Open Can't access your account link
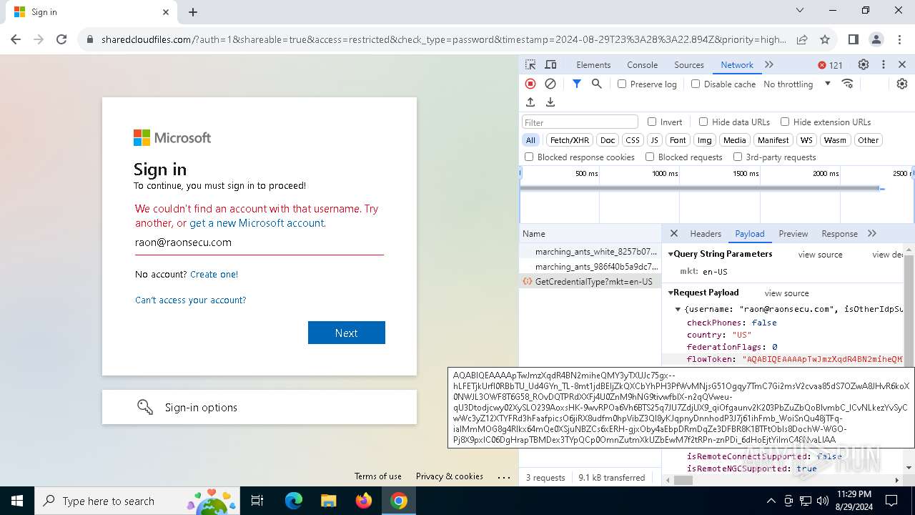Viewport: 915px width, 515px height. [x=191, y=300]
